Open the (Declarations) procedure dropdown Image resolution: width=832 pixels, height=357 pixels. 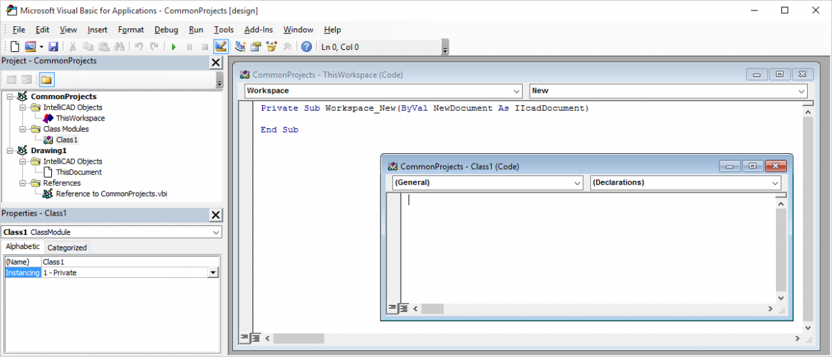(775, 182)
